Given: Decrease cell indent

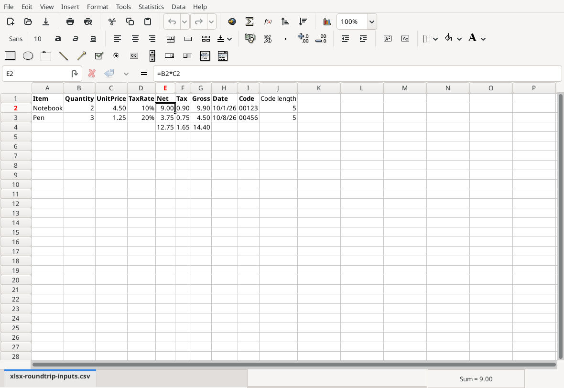Looking at the screenshot, I should [345, 39].
